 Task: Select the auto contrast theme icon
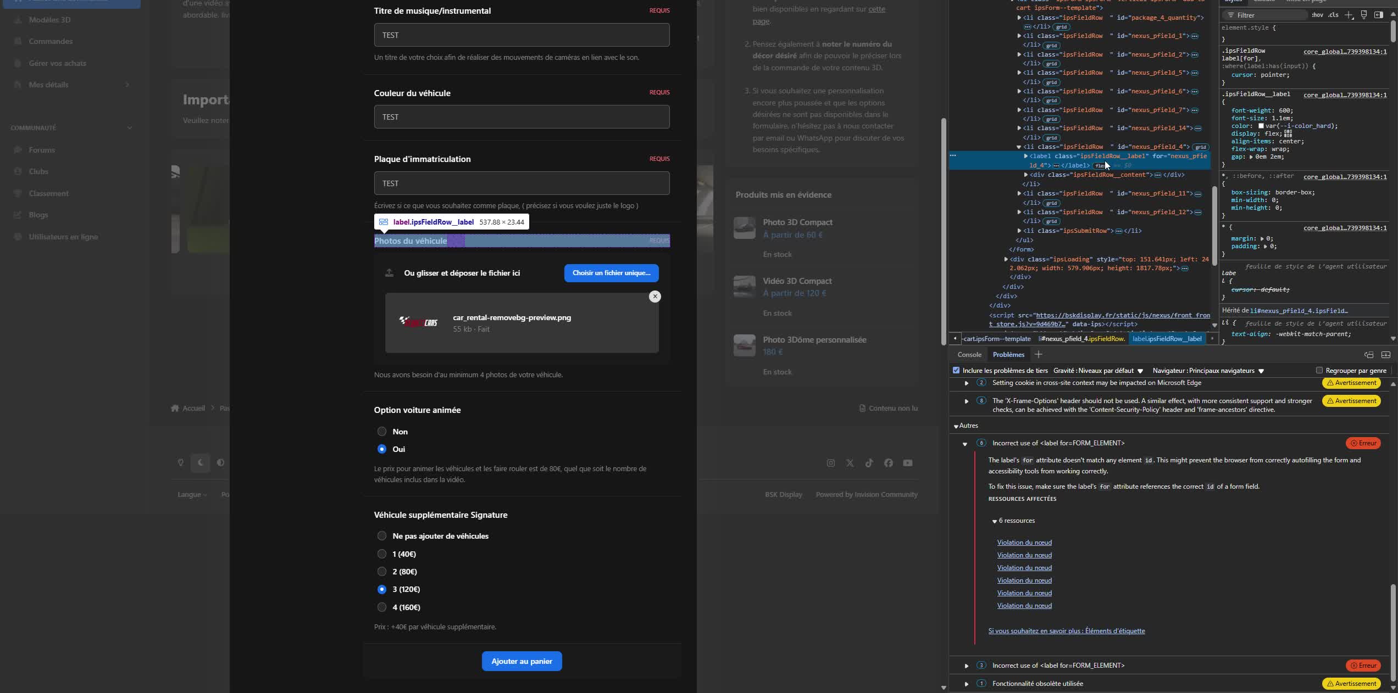[220, 462]
